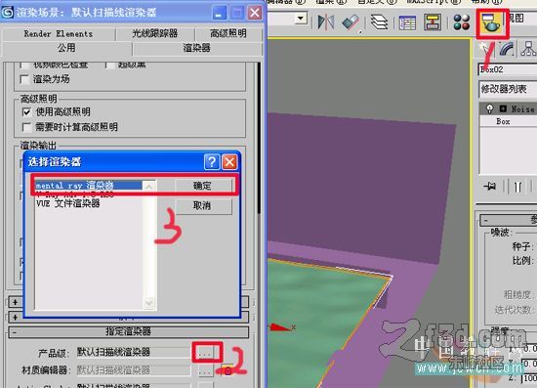The height and width of the screenshot is (388, 537).
Task: Click the Render Scene teapot icon
Action: pos(492,22)
